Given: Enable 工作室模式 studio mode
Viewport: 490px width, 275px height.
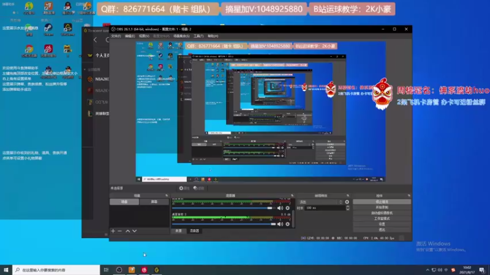Looking at the screenshot, I should click(x=382, y=219).
